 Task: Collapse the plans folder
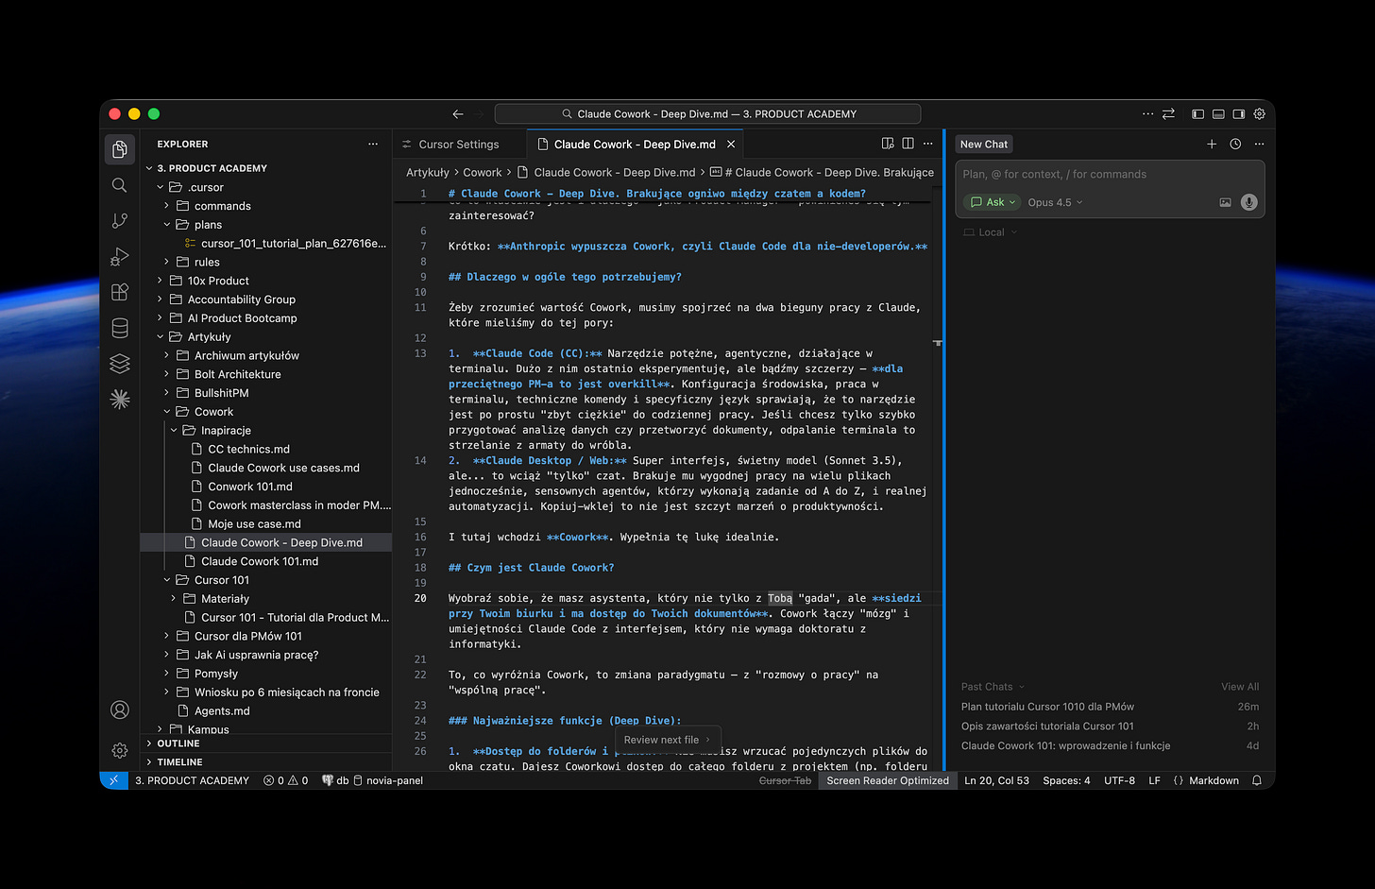click(208, 225)
